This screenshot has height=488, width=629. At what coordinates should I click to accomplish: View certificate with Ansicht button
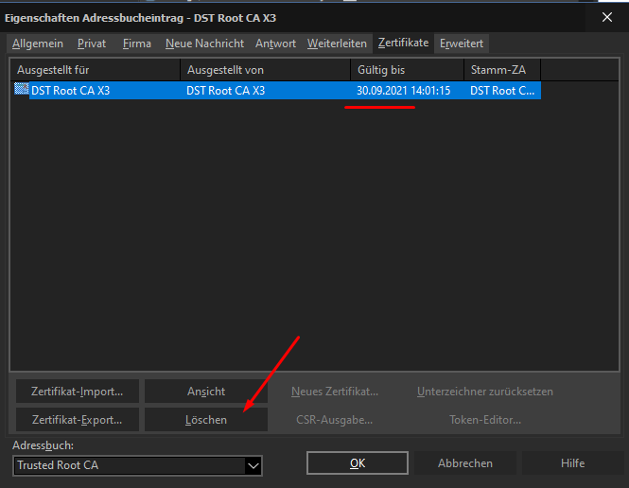click(206, 392)
